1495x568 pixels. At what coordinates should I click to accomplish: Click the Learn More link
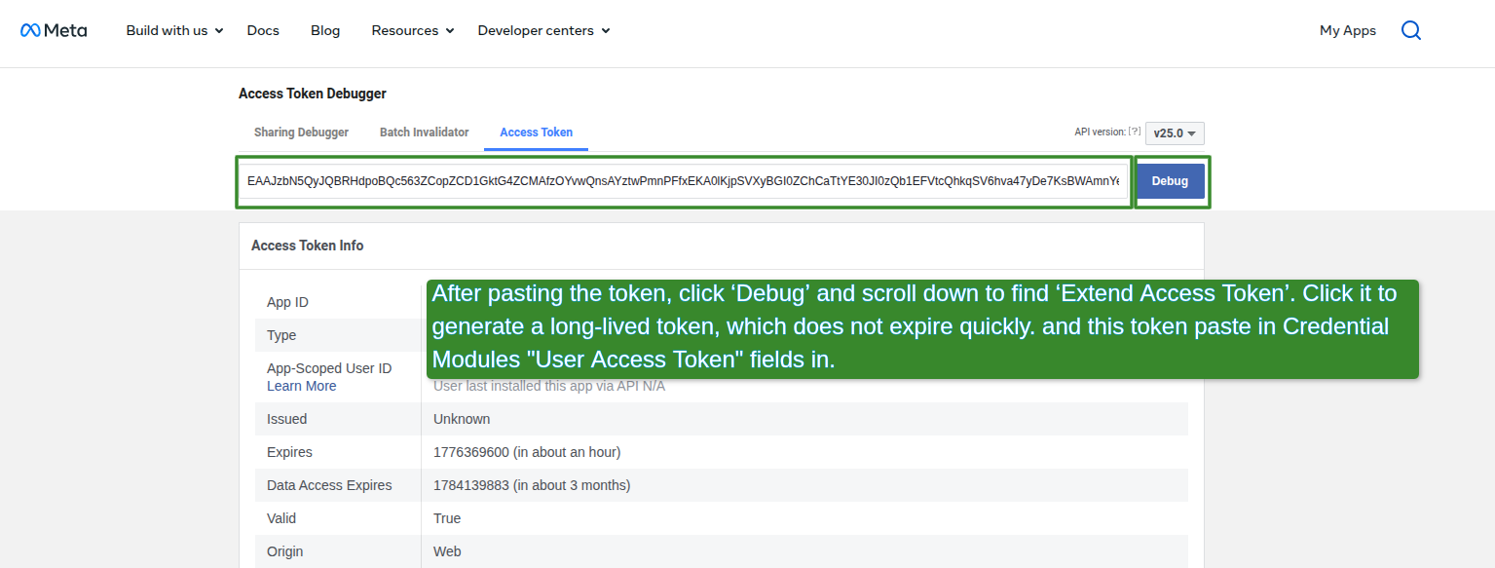301,386
